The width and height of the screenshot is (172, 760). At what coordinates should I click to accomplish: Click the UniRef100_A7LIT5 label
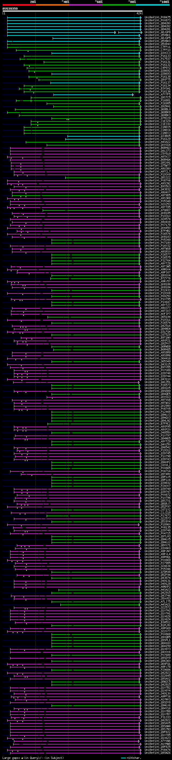(x=157, y=601)
